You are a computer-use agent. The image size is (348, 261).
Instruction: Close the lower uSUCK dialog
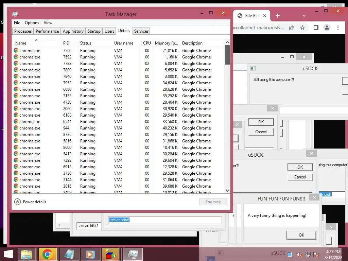[x=312, y=153]
